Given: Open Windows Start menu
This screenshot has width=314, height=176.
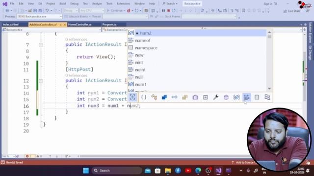Looking at the screenshot, I should click(x=86, y=171).
